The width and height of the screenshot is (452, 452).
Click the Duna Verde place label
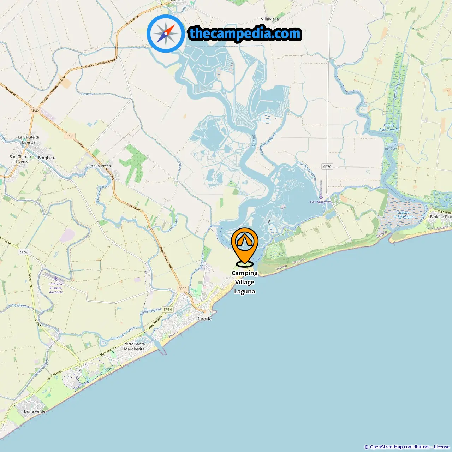pyautogui.click(x=35, y=411)
